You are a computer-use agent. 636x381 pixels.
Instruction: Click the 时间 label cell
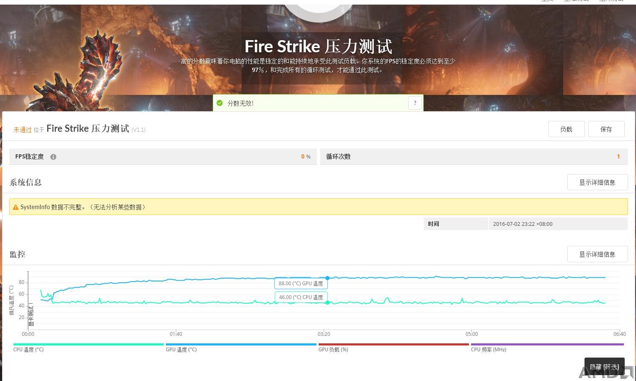click(x=456, y=224)
